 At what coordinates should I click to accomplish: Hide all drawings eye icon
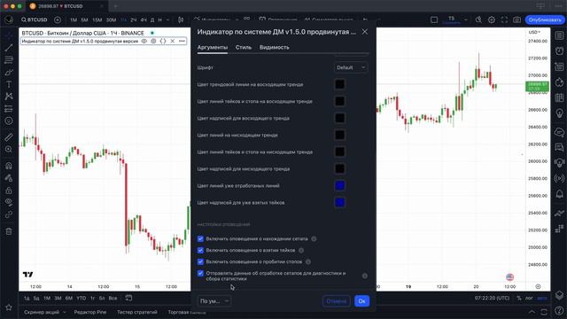pyautogui.click(x=9, y=203)
